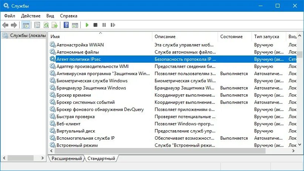Click the Services app icon in title bar
304x171 pixels.
coord(6,6)
